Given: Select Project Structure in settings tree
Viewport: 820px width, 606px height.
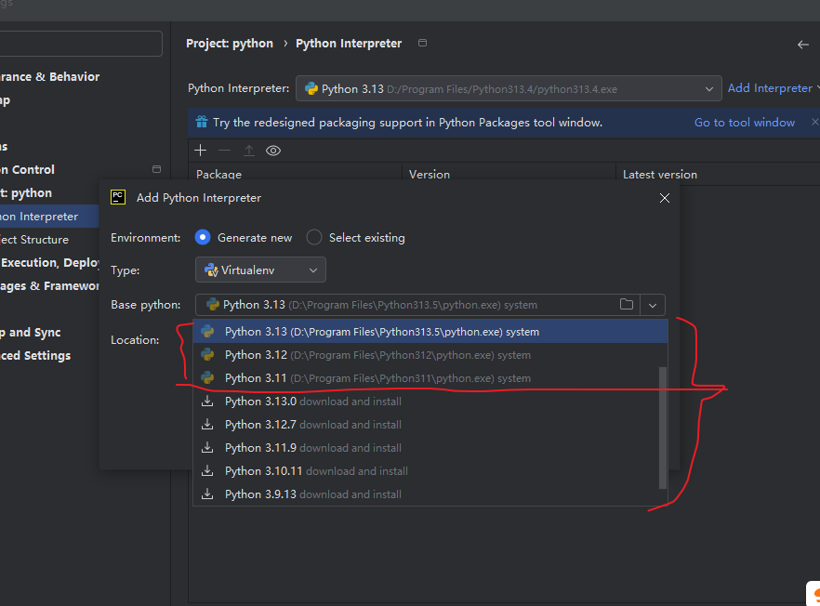Looking at the screenshot, I should tap(34, 240).
